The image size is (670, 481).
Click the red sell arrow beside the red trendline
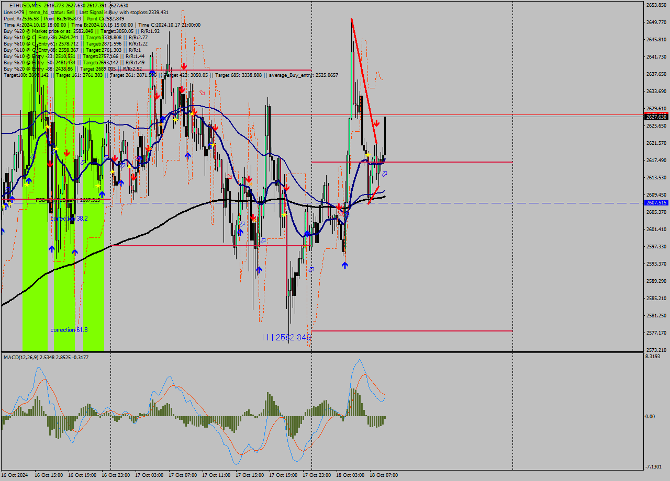(x=376, y=123)
